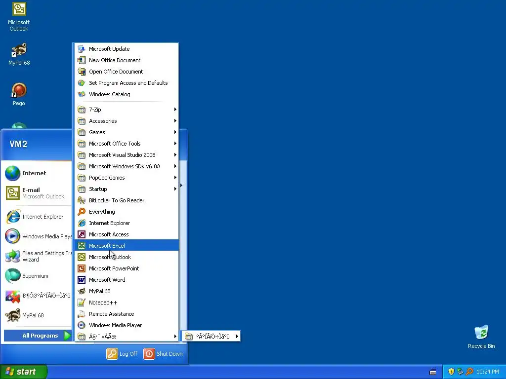Screen dimensions: 506x379
Task: Click Internet globe icon in start menu
Action: click(12, 173)
